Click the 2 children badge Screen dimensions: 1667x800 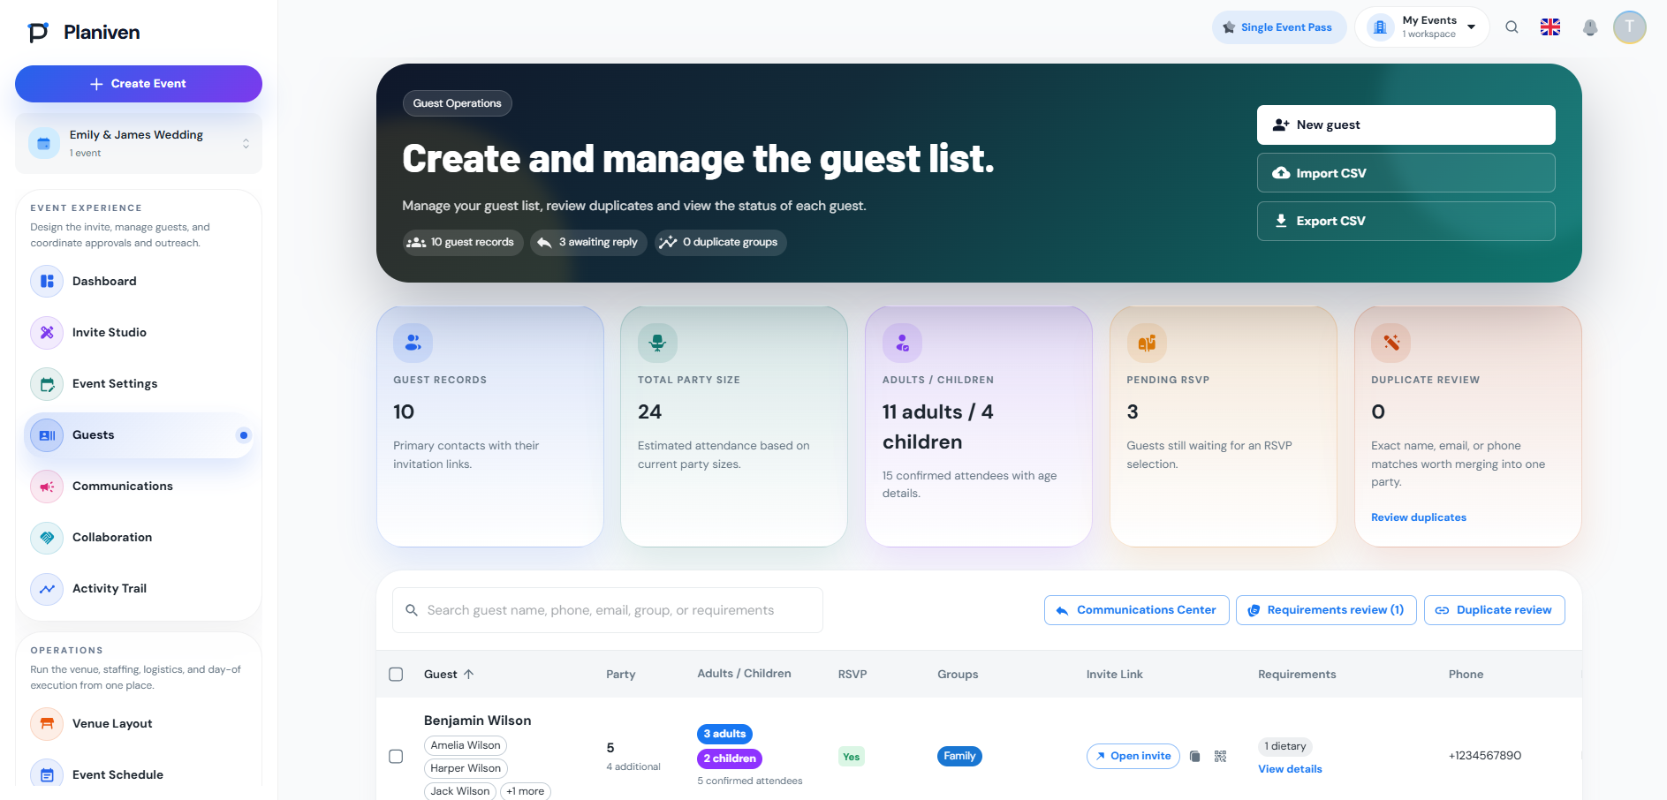click(x=730, y=758)
